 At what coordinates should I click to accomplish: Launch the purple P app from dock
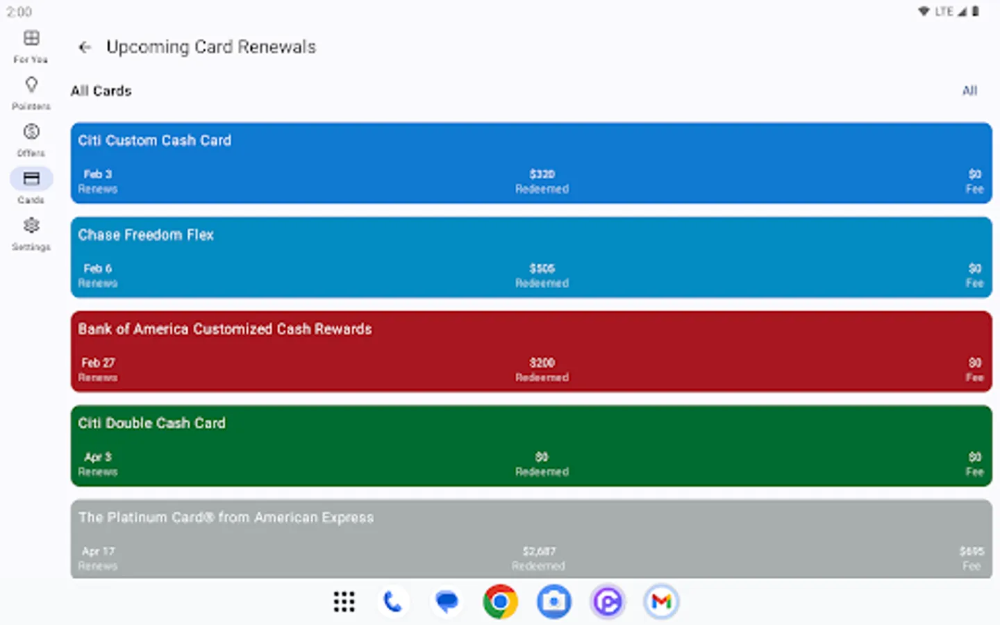608,601
